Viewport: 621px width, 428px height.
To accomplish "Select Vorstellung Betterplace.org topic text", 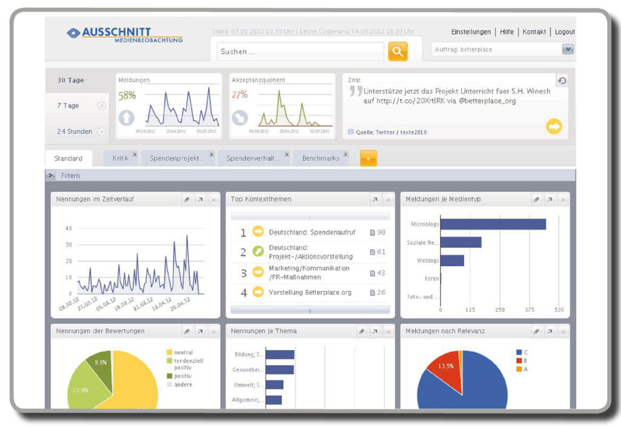I will tap(310, 292).
